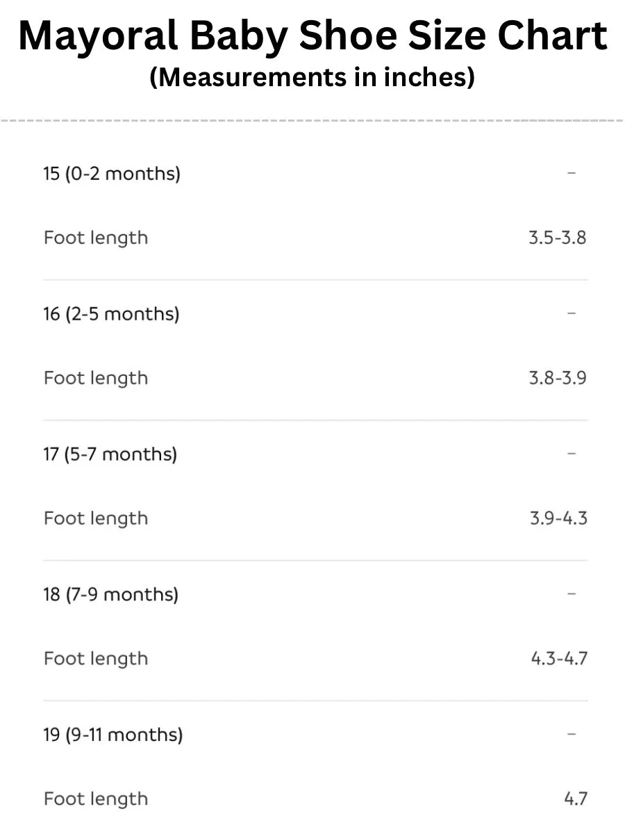Image resolution: width=625 pixels, height=834 pixels.
Task: Click the dash beside 18 (7-9 months)
Action: click(572, 594)
